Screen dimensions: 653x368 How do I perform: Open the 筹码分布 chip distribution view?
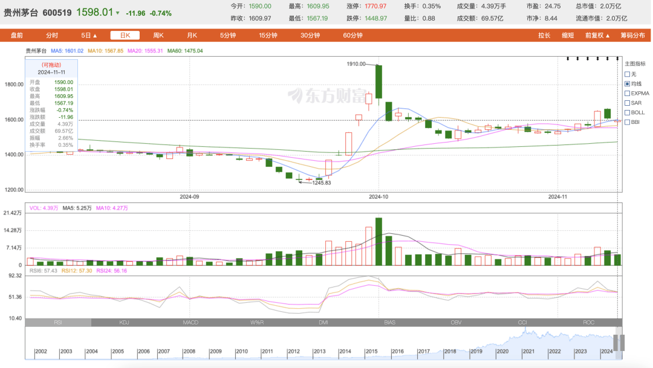click(x=632, y=36)
